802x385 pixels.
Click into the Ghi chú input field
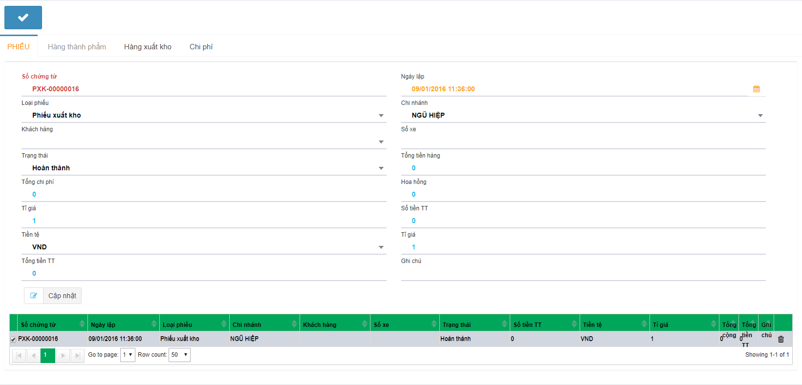click(583, 273)
